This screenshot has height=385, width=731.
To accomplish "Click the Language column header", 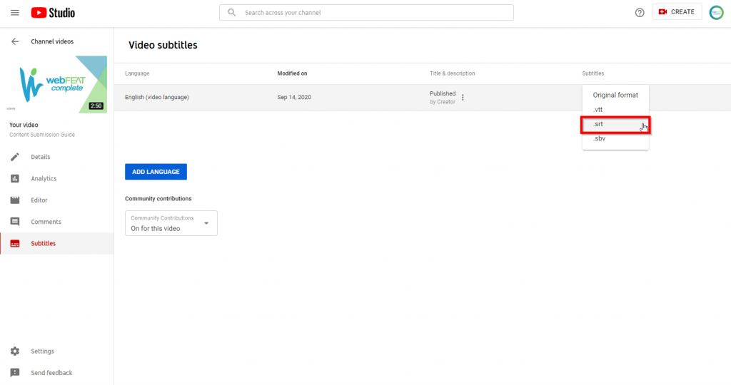I will point(137,73).
